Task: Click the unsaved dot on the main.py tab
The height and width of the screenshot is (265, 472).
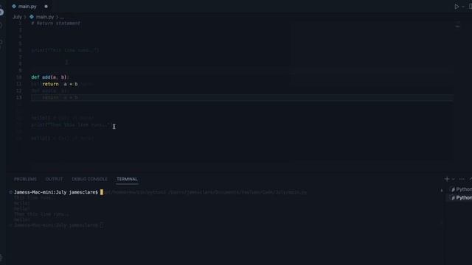Action: (46, 7)
